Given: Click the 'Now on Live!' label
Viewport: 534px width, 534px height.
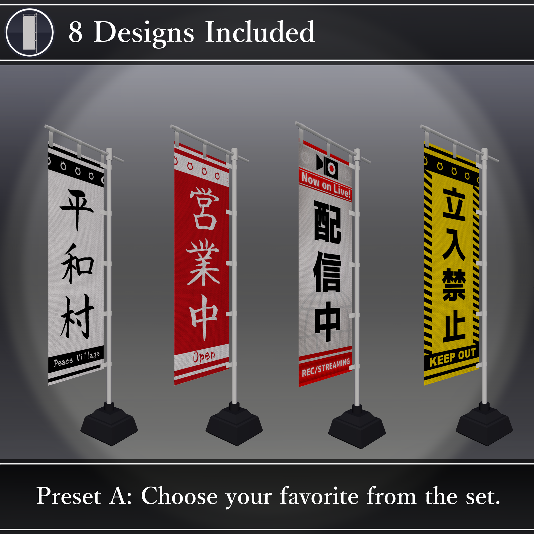Looking at the screenshot, I should tap(326, 185).
